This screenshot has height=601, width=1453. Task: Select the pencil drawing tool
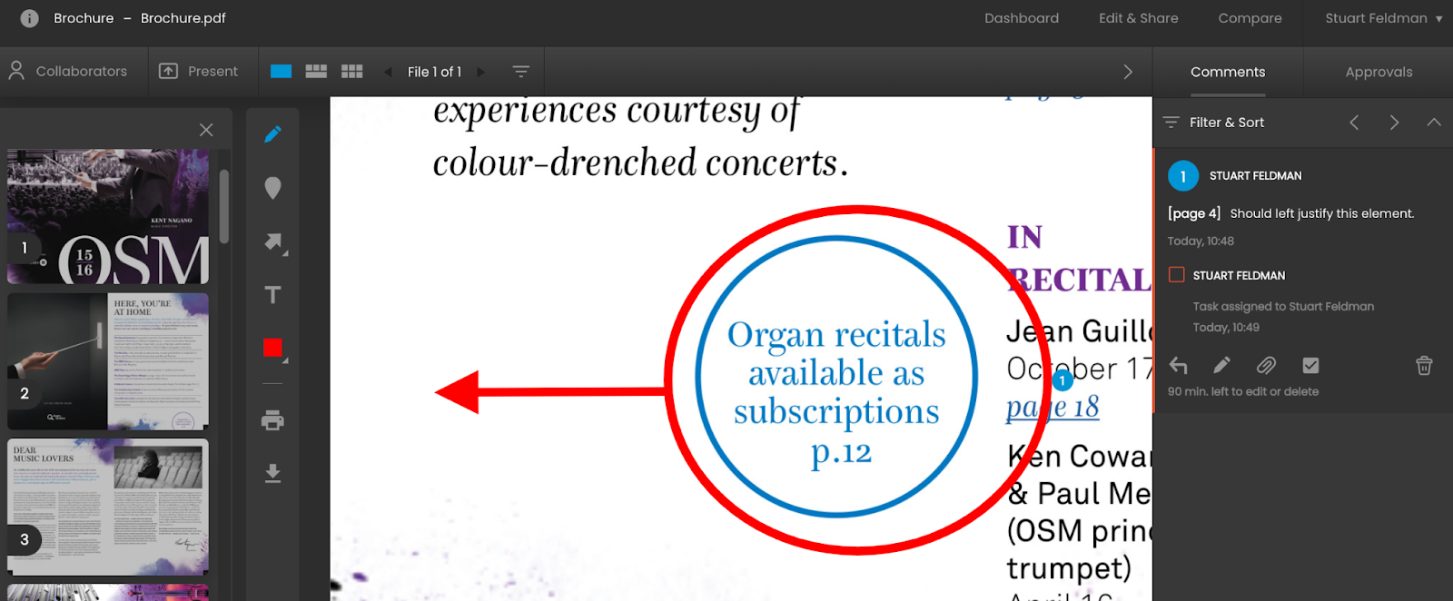click(x=272, y=134)
